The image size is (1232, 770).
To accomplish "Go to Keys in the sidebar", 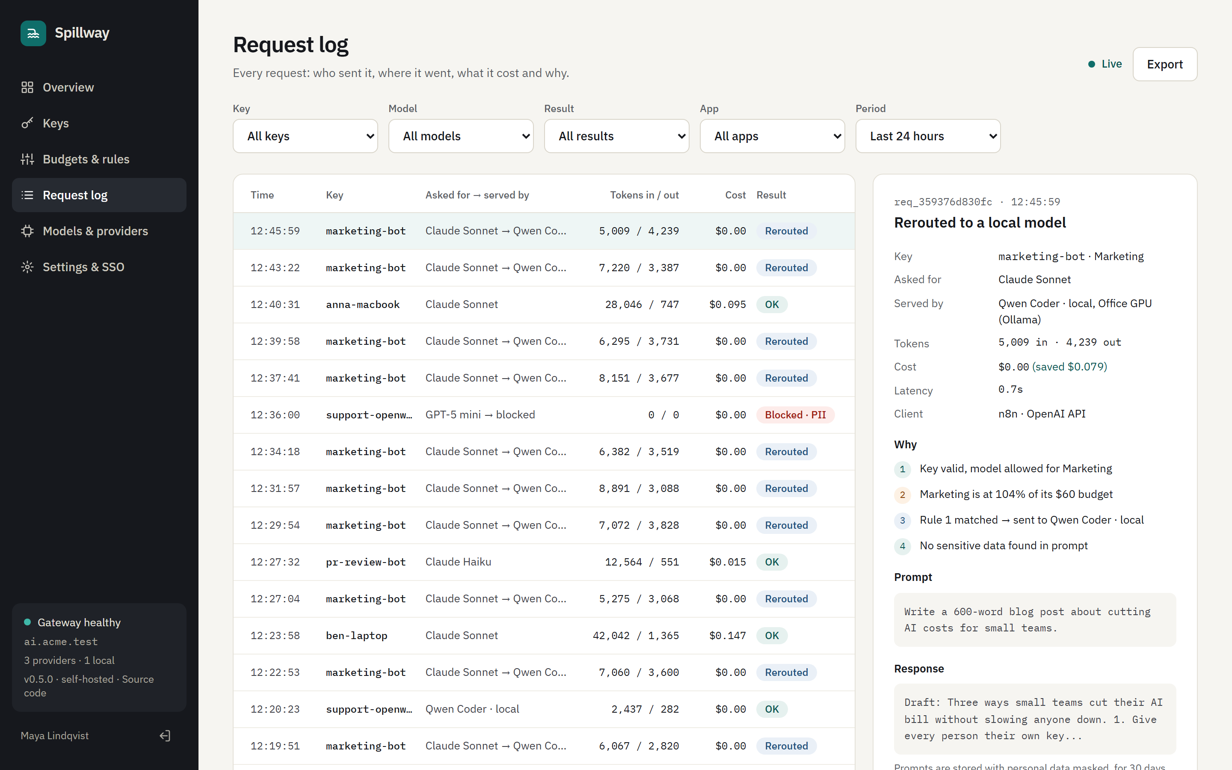I will point(99,123).
